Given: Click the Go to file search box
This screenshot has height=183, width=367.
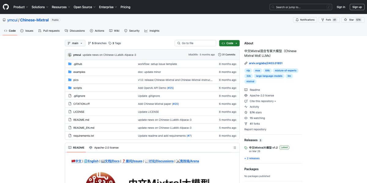Looking at the screenshot, I should pyautogui.click(x=195, y=43).
